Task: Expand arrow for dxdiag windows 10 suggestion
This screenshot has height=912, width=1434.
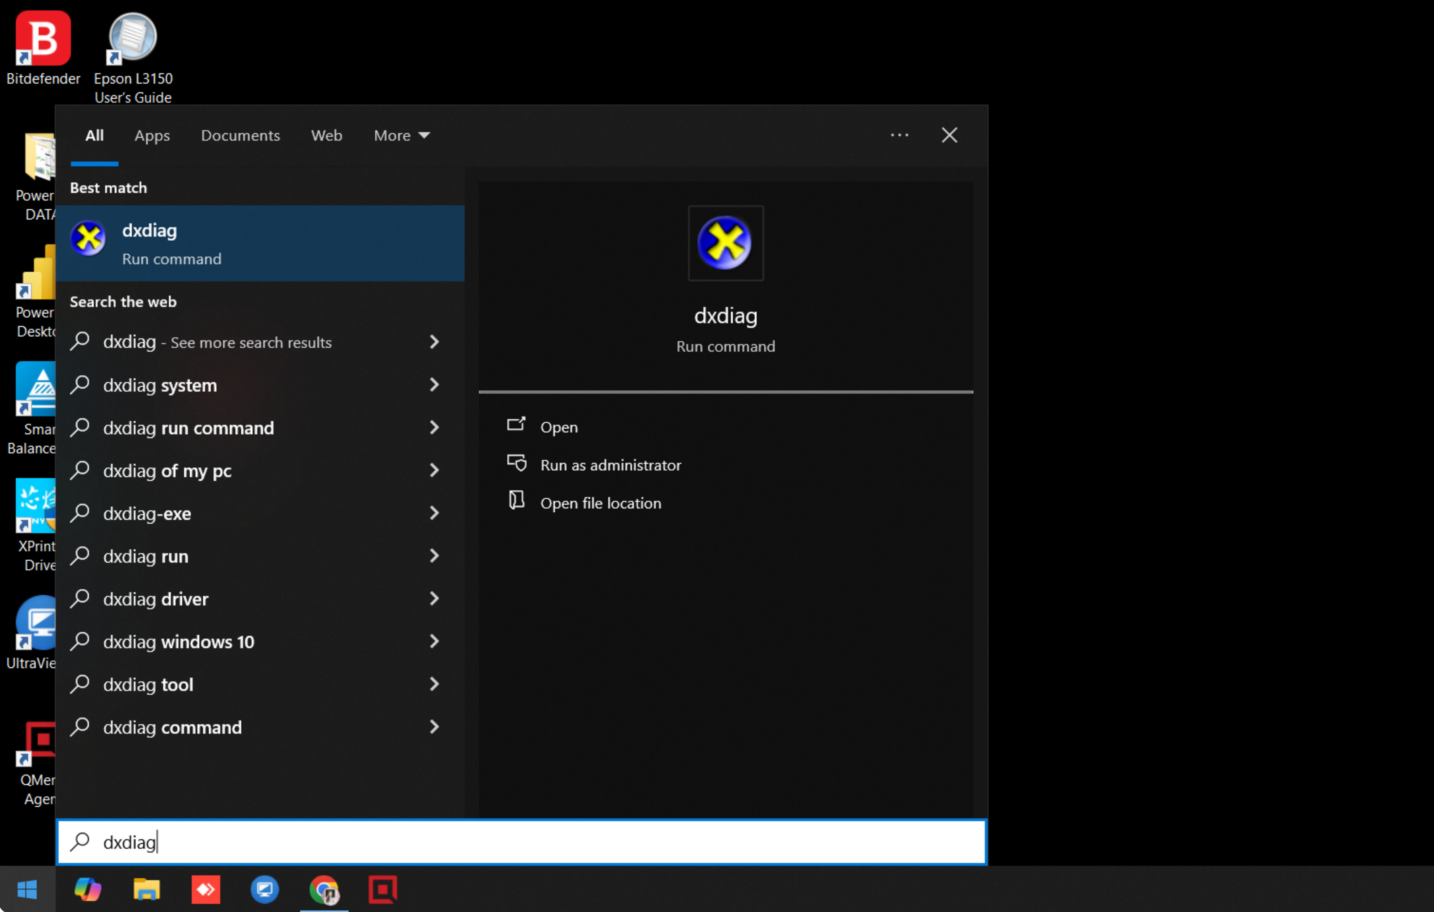Action: (x=434, y=641)
